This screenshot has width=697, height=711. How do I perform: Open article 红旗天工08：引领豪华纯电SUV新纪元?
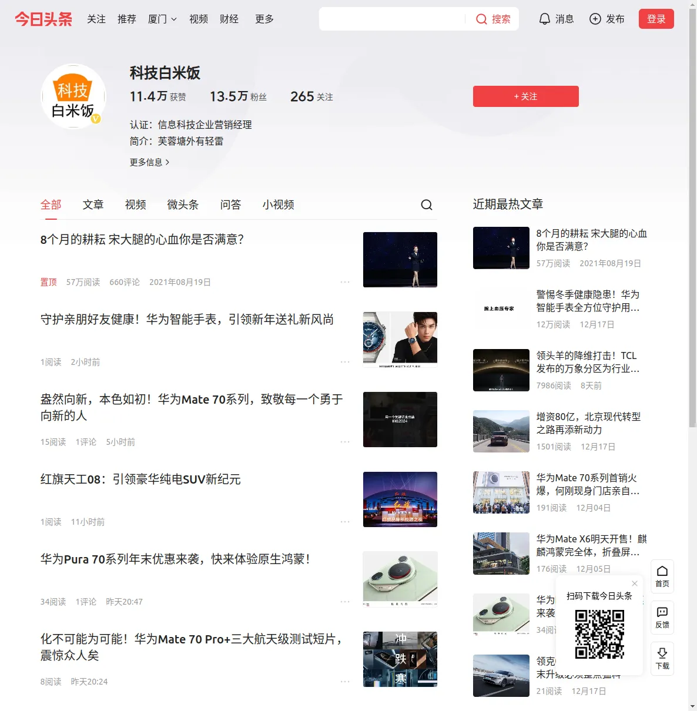point(140,479)
